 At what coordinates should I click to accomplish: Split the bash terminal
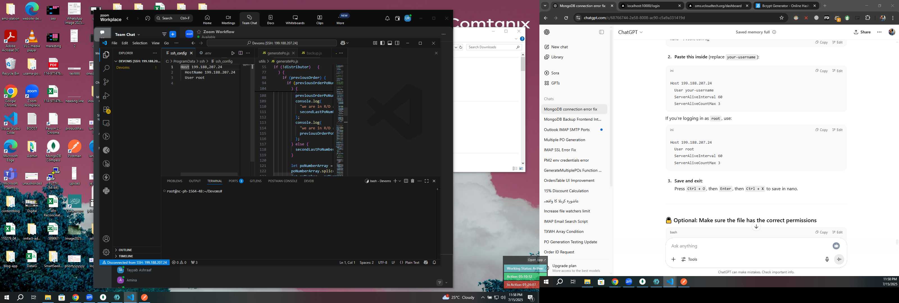point(406,181)
